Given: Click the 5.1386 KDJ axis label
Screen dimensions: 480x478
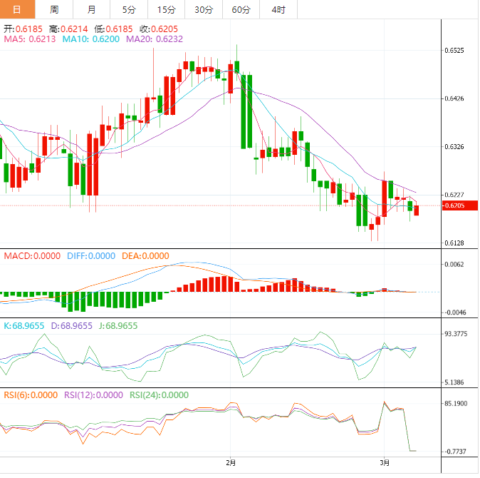Looking at the screenshot, I should point(454,382).
